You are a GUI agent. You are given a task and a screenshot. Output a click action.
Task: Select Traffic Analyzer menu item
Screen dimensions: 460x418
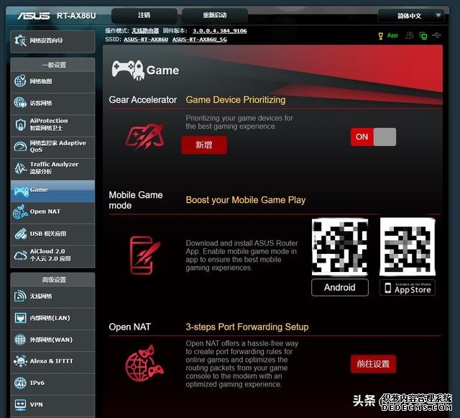[x=52, y=168]
